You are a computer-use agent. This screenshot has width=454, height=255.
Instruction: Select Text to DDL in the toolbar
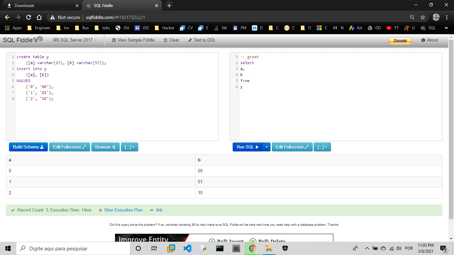(x=202, y=40)
